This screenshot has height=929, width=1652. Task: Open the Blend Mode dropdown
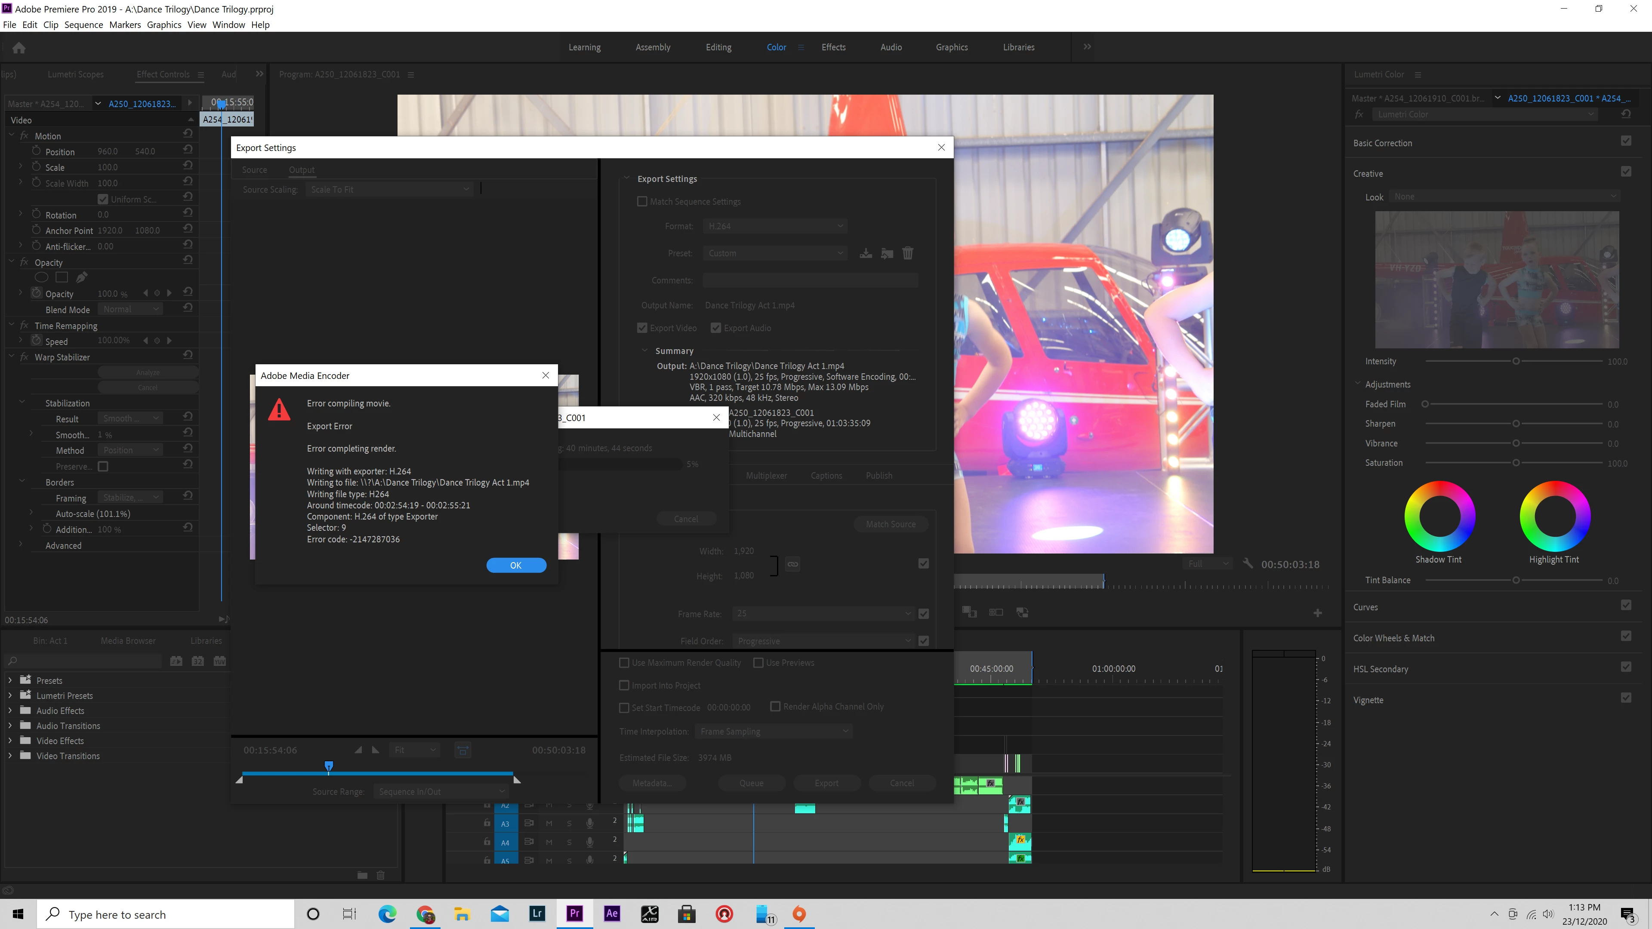click(130, 309)
